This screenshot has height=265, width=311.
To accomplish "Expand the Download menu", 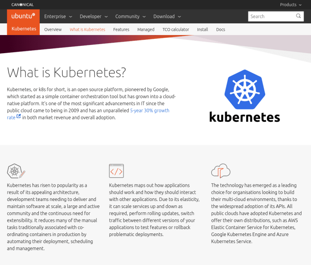I will click(x=167, y=16).
